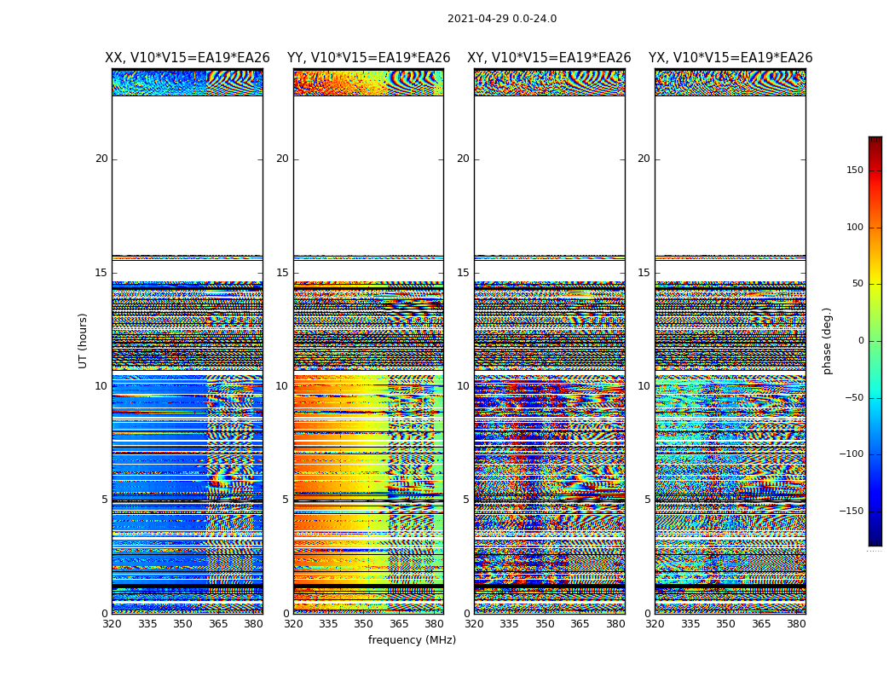This screenshot has height=682, width=895.
Task: Click the 10 hour tick on XY panel
Action: (463, 386)
